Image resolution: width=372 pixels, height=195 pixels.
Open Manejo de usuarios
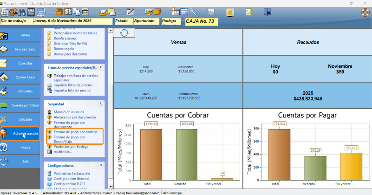(69, 112)
